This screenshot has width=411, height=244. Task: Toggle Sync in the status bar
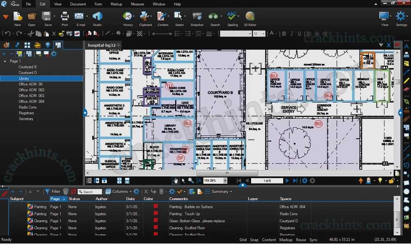click(314, 239)
